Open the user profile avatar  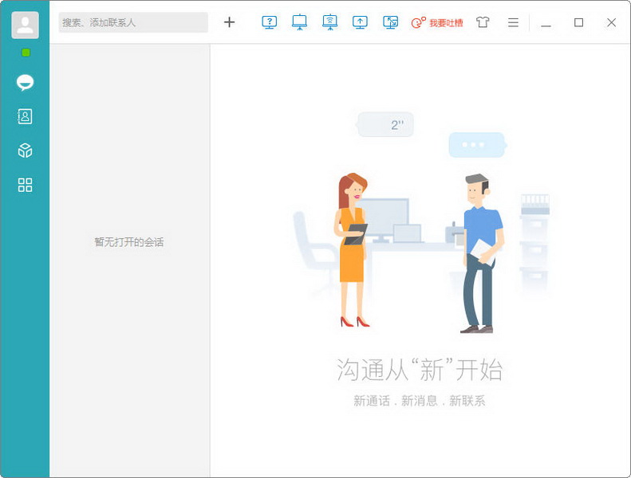(x=25, y=25)
